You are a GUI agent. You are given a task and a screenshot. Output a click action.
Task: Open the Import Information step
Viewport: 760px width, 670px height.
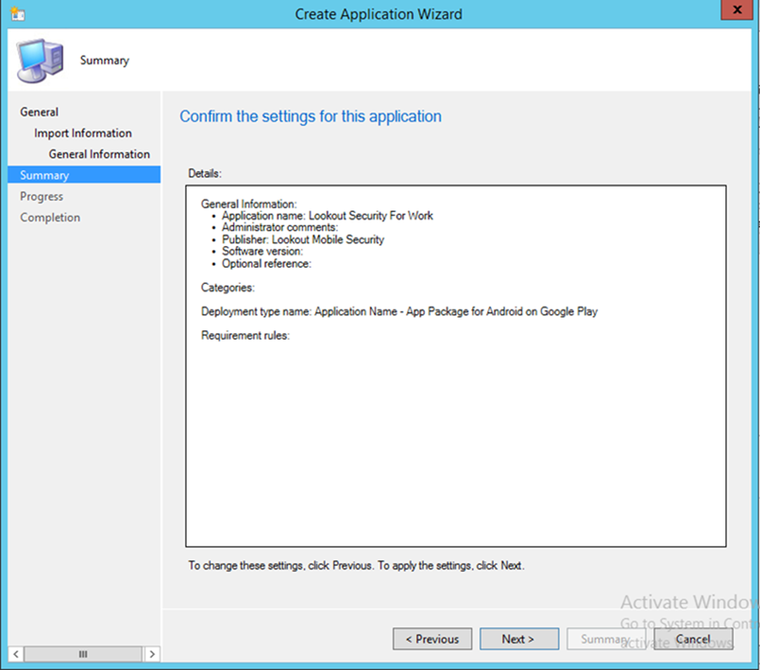pyautogui.click(x=83, y=133)
